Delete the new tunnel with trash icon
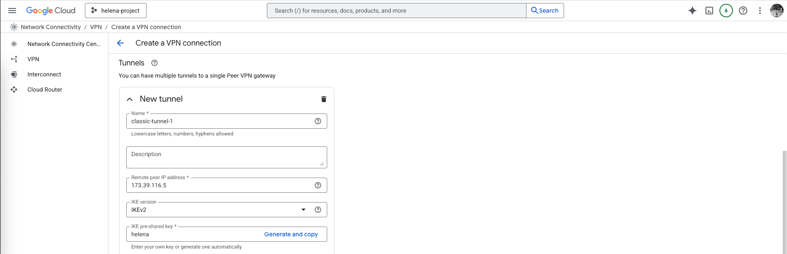Viewport: 787px width, 254px height. (x=324, y=99)
